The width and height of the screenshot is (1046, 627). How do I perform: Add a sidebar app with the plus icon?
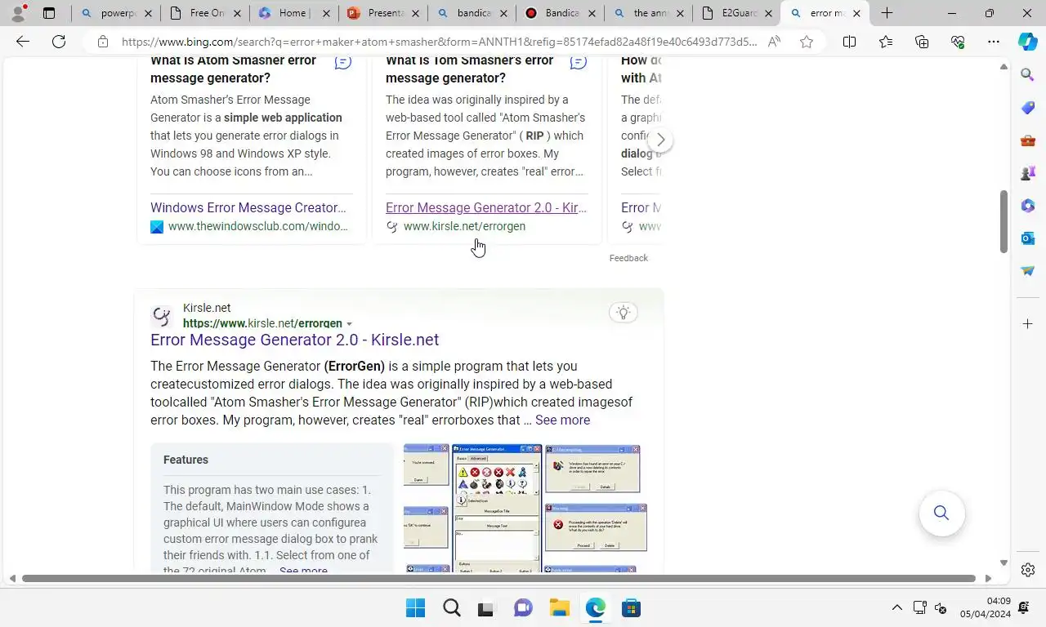(x=1028, y=324)
